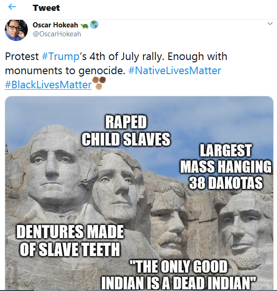The width and height of the screenshot is (277, 291).
Task: Go back using the blue arrow
Action: point(12,7)
